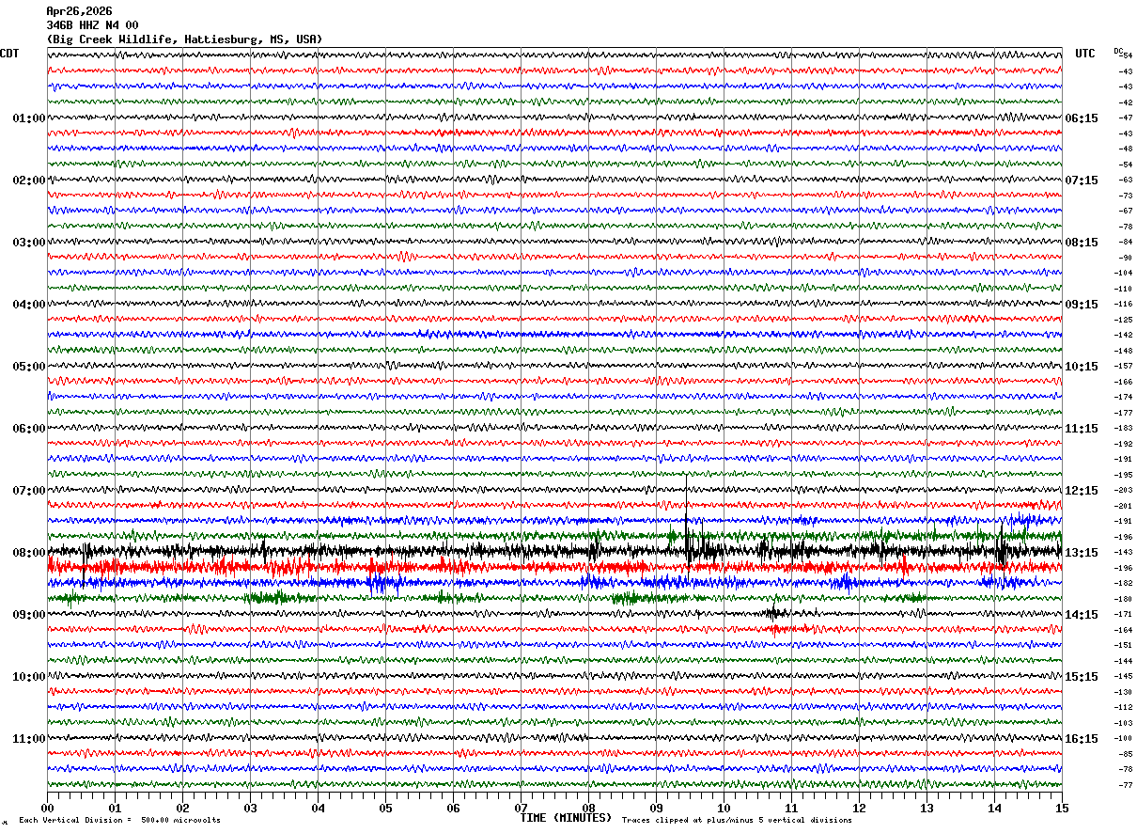Select the station code 346B HHZ N4 00
1137x833 pixels.
[x=92, y=25]
